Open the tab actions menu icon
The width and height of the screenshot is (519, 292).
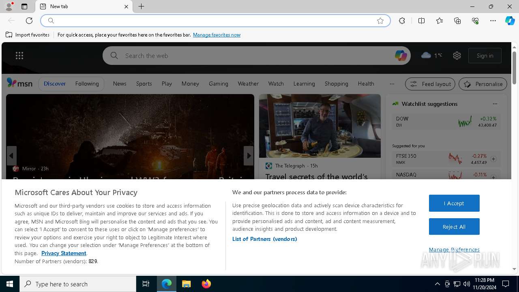point(24,6)
